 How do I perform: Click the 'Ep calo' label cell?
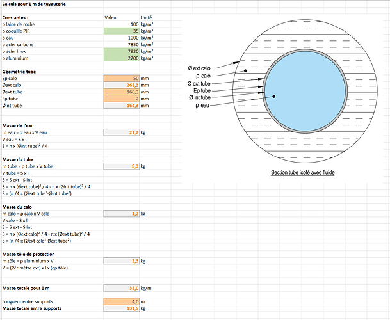[x=10, y=78]
